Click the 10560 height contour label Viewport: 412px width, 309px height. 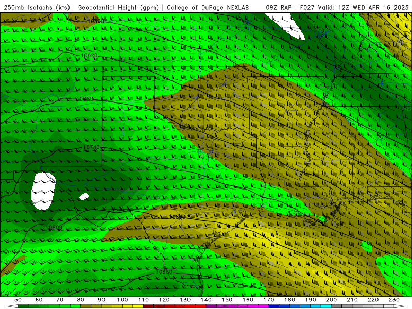tap(96, 21)
